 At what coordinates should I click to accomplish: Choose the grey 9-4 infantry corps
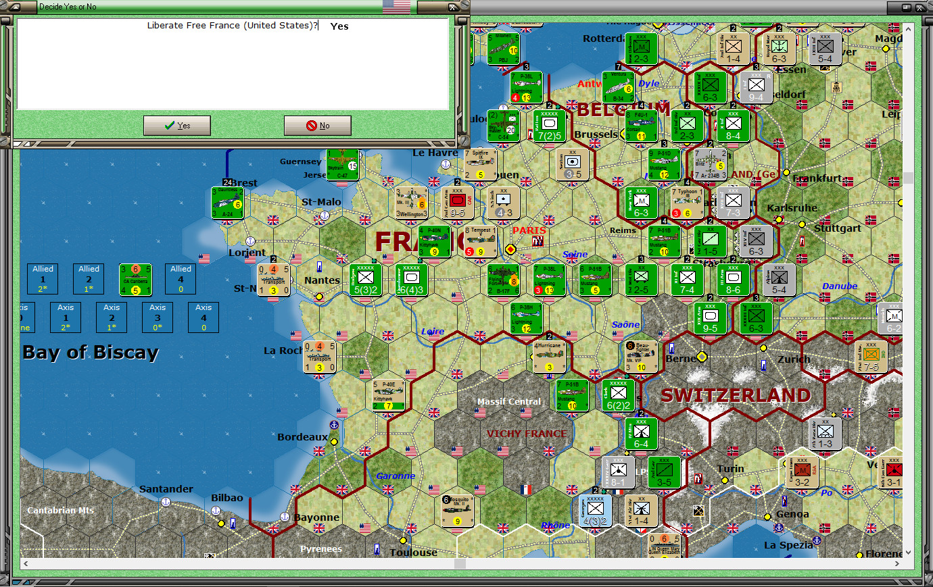pos(756,87)
